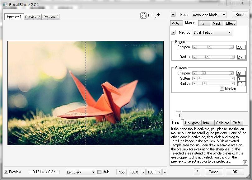The image size is (252, 180).
Task: Decrease Edges Radius with left arrow
Action: click(x=195, y=57)
